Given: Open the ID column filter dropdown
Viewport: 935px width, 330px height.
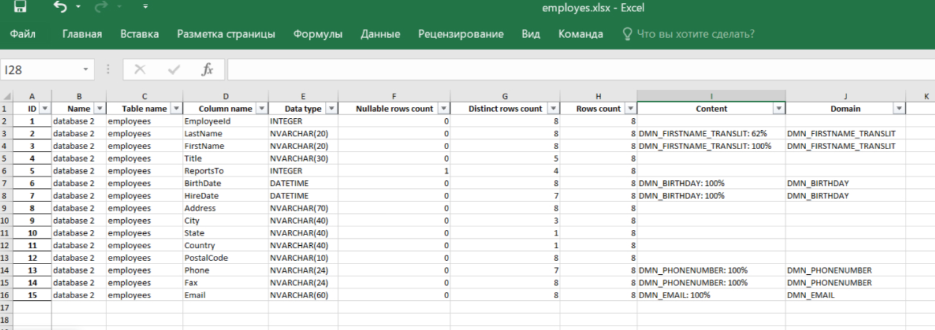Looking at the screenshot, I should click(44, 109).
